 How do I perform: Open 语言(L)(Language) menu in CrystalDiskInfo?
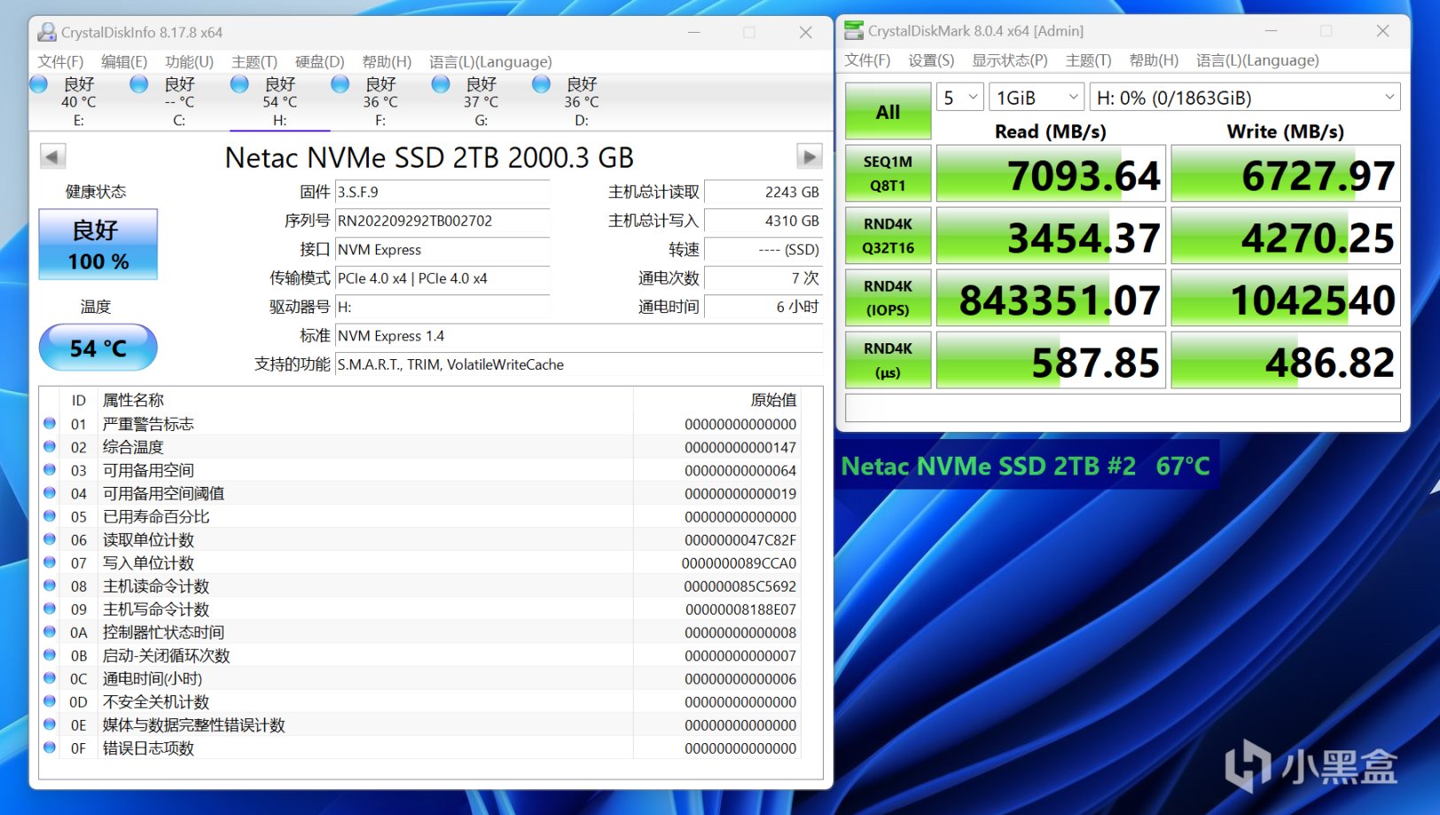[x=490, y=61]
